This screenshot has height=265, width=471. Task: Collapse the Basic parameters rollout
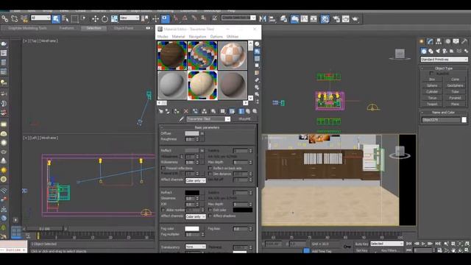click(x=207, y=127)
